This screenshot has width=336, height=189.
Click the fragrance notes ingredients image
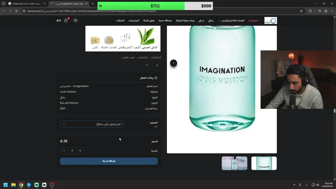tap(123, 39)
